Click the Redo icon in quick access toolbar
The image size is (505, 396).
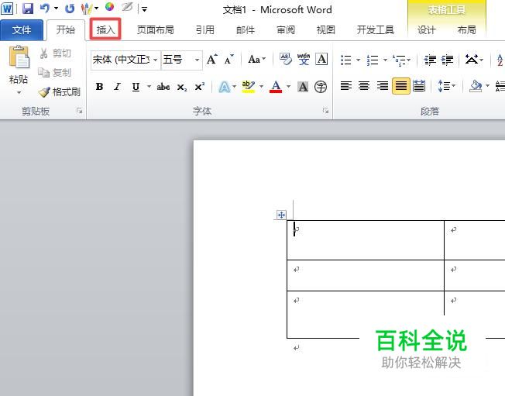(70, 9)
